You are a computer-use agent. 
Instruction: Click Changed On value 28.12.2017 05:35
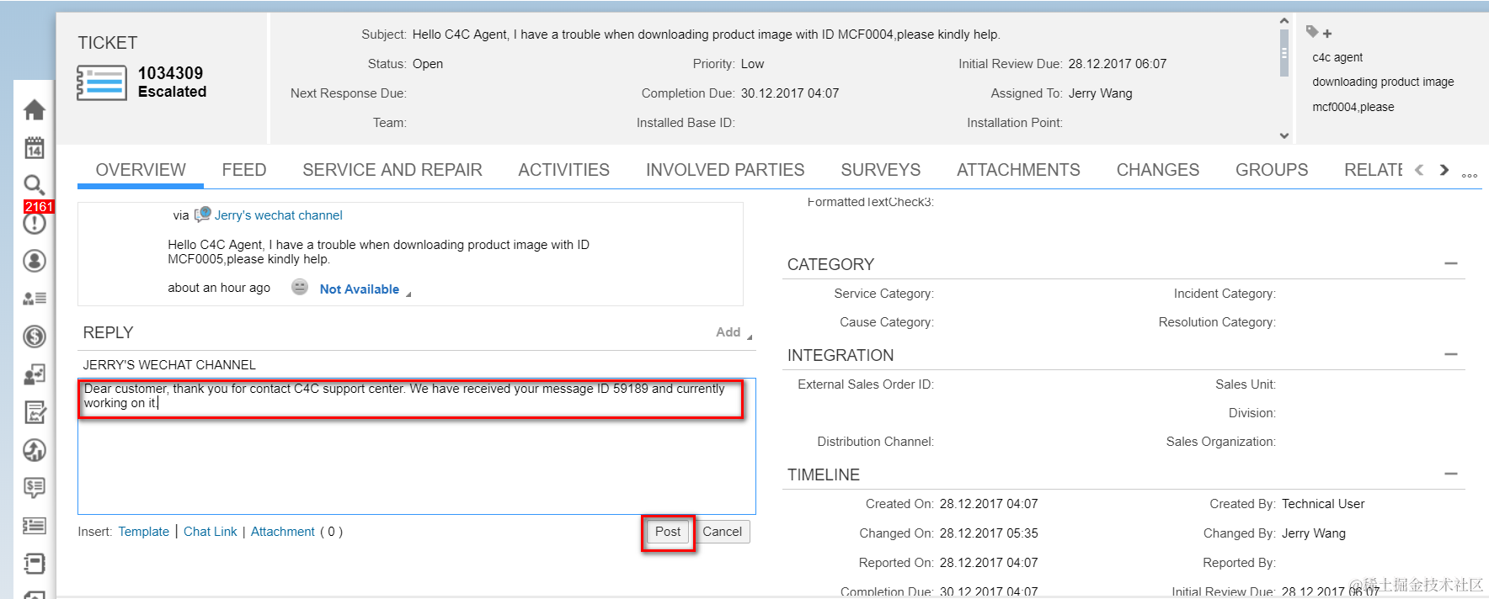pyautogui.click(x=989, y=533)
